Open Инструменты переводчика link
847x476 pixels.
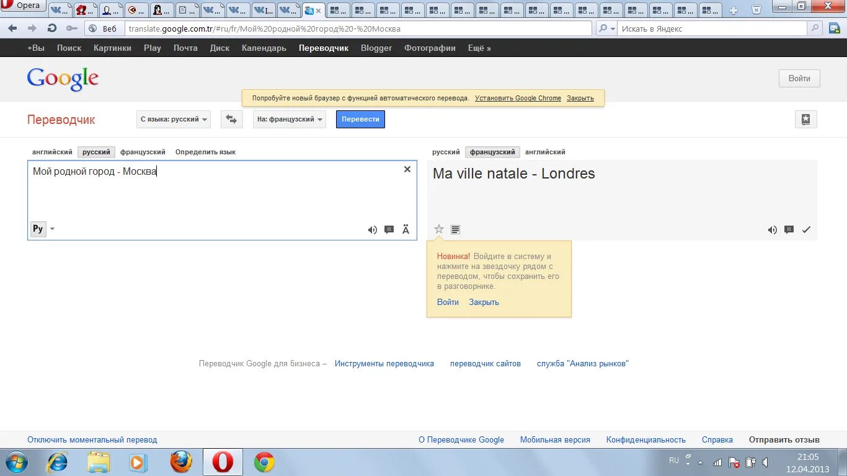384,364
